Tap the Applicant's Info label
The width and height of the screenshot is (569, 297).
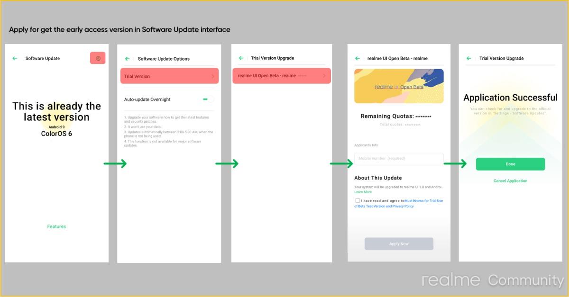(x=366, y=145)
